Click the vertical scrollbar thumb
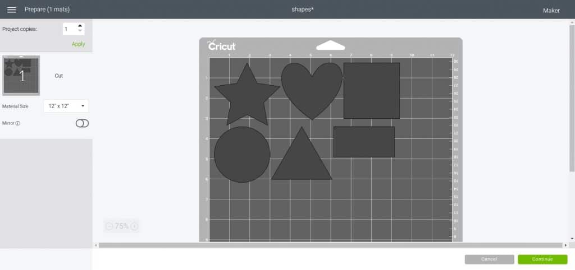 (572, 98)
